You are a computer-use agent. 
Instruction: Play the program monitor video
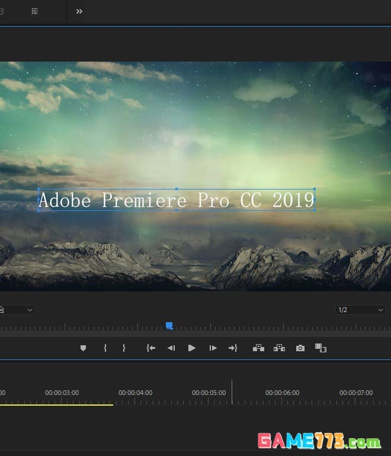pyautogui.click(x=192, y=348)
